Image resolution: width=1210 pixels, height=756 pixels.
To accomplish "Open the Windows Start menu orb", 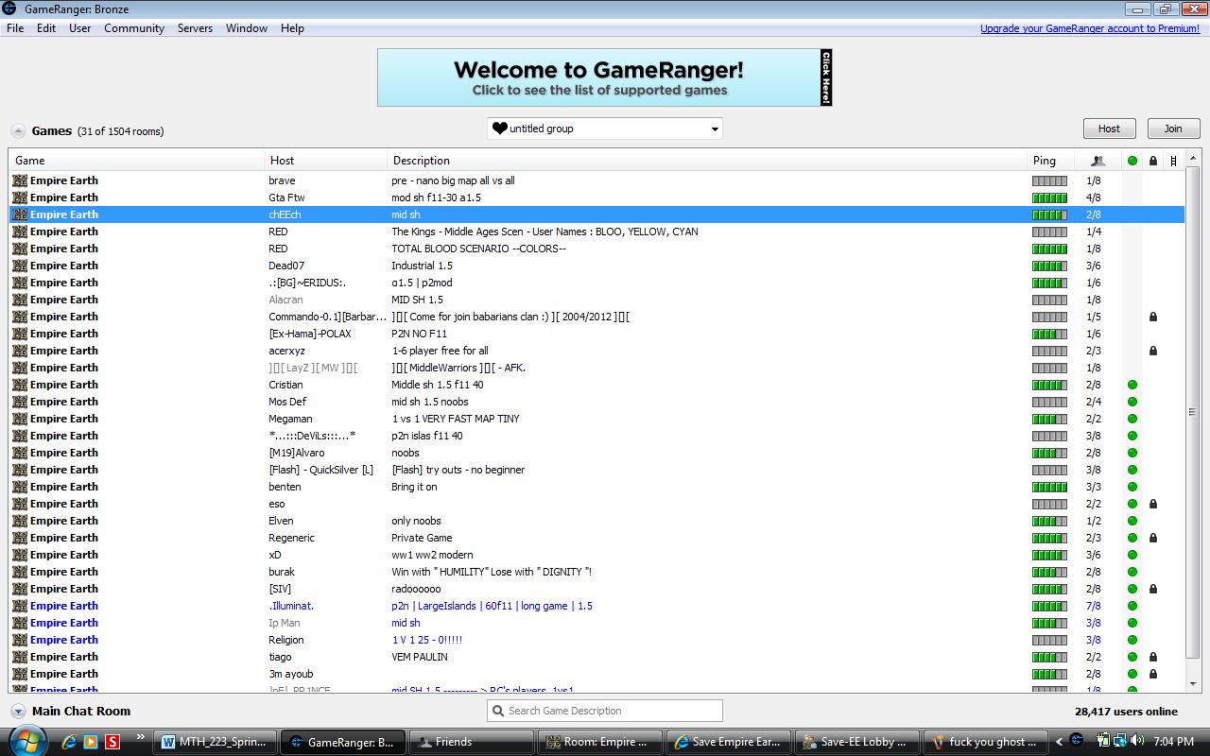I will (26, 741).
